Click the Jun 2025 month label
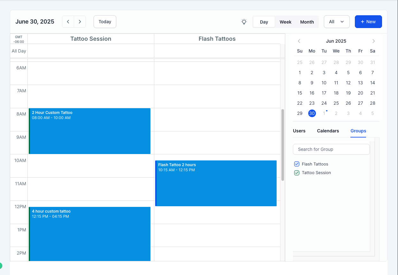This screenshot has height=275, width=398. pos(336,41)
